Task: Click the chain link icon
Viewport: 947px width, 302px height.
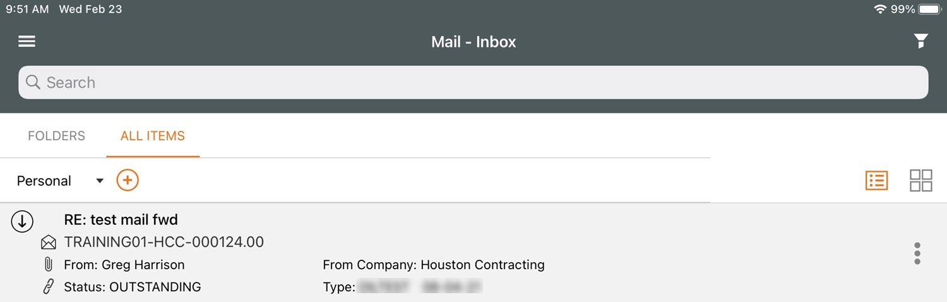Action: click(48, 287)
